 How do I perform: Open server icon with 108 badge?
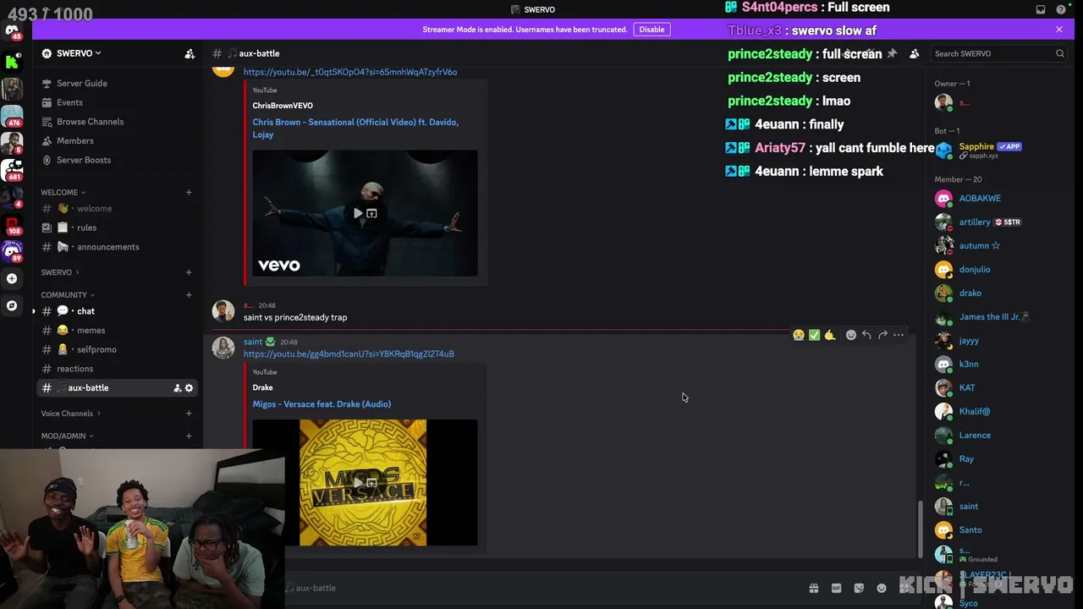(x=12, y=224)
